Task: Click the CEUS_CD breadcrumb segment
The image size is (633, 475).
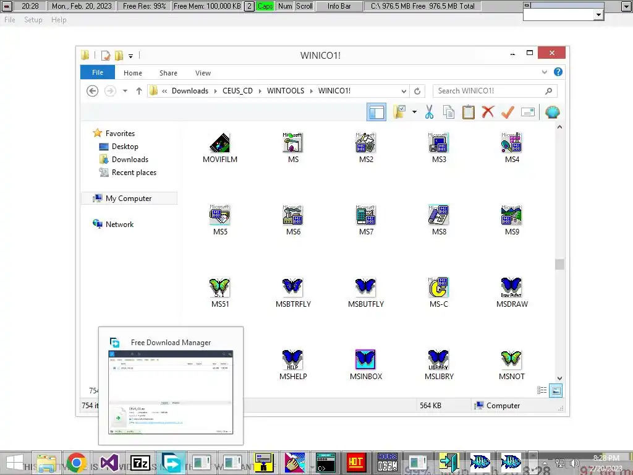Action: click(237, 91)
